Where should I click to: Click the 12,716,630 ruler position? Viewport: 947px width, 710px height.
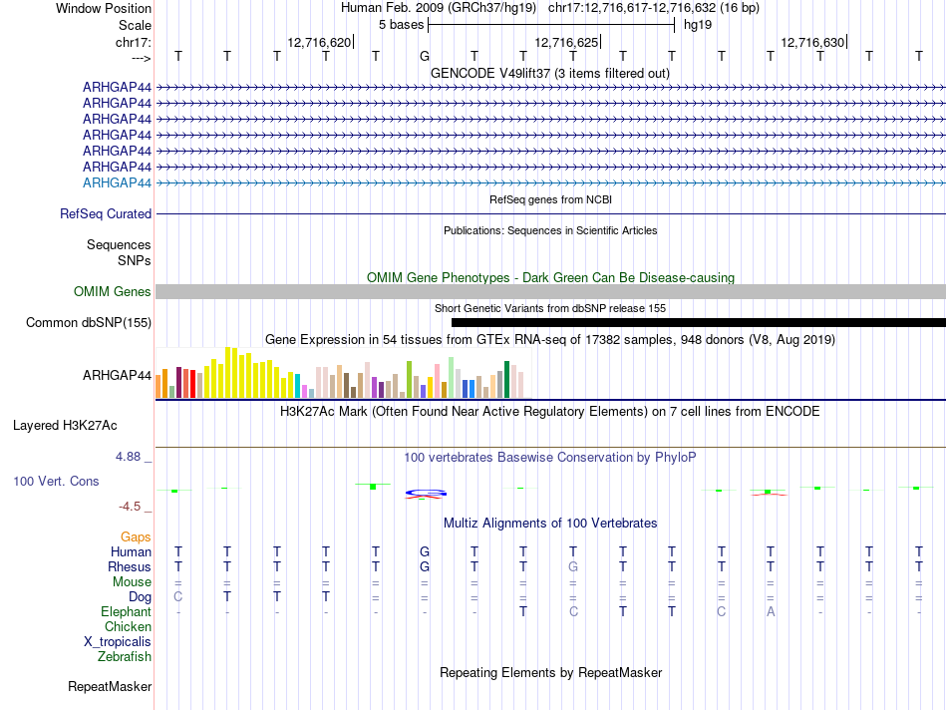point(812,42)
